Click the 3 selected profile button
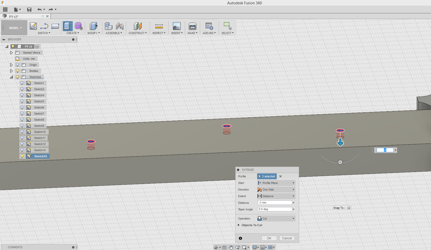The width and height of the screenshot is (431, 250). pyautogui.click(x=267, y=176)
